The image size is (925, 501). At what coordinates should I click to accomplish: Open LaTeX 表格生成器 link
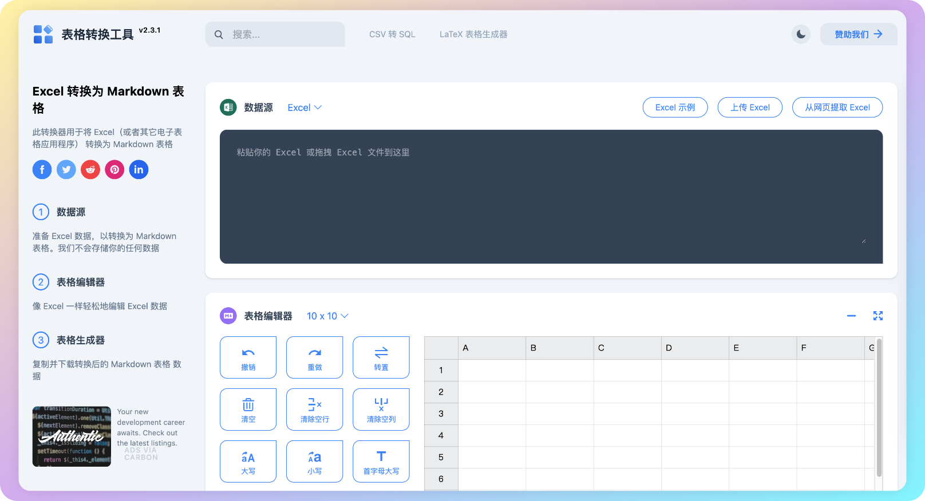pos(473,34)
